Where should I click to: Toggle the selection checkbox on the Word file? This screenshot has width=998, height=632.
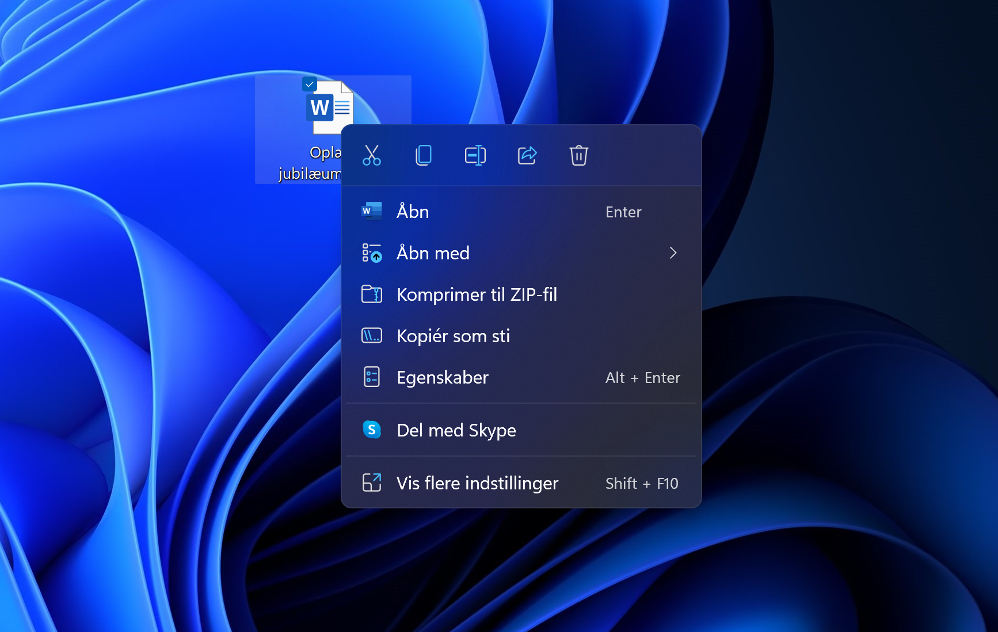310,85
